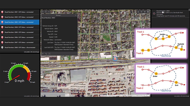
Task: Click the pin icon for Road Number 2003
Action: tap(2, 22)
